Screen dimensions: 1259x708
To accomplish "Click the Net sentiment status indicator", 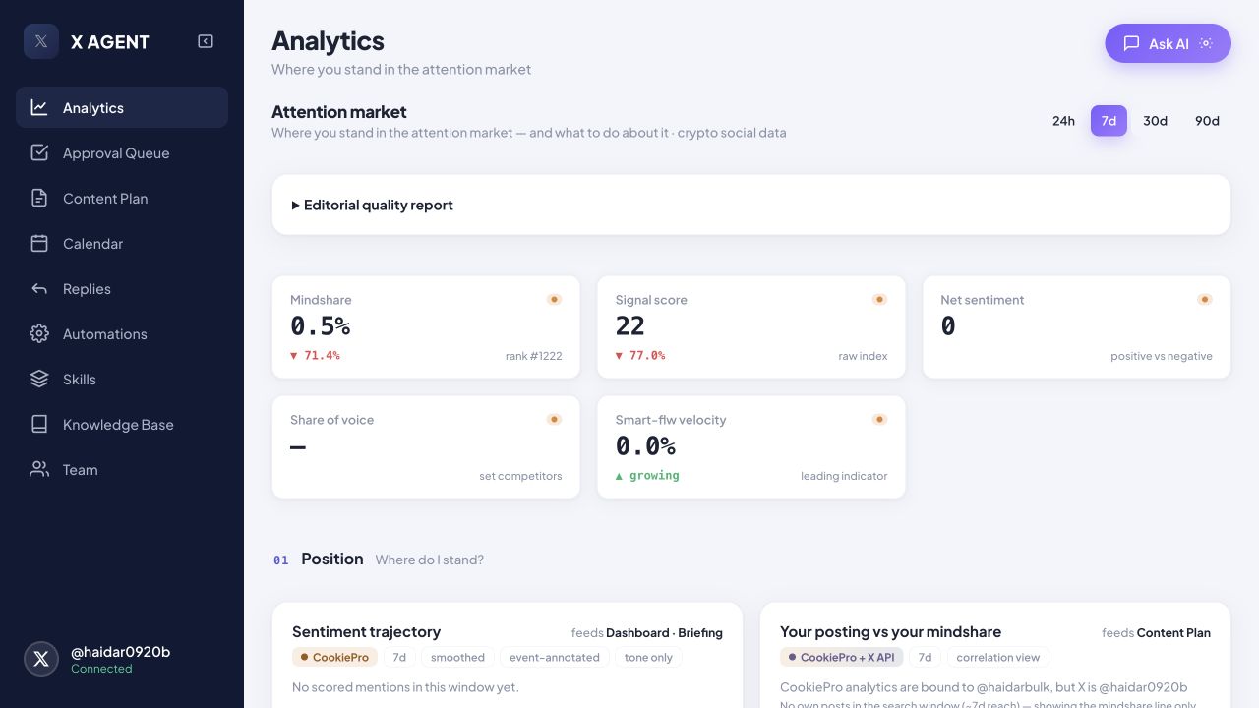I will click(1204, 300).
